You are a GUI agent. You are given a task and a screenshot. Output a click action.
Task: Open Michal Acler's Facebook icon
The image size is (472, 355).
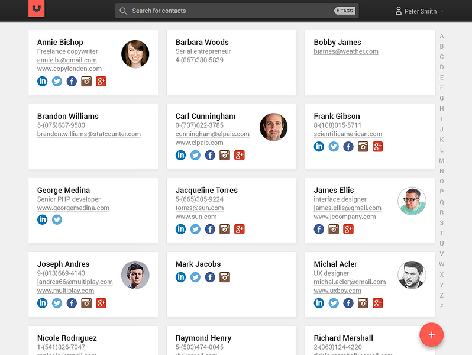pyautogui.click(x=348, y=303)
